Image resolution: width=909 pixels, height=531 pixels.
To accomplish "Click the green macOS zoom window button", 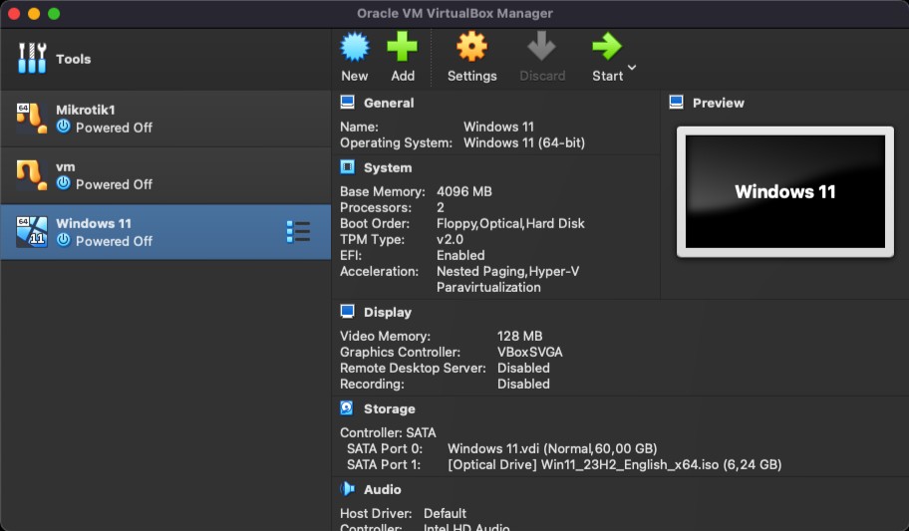I will click(54, 14).
